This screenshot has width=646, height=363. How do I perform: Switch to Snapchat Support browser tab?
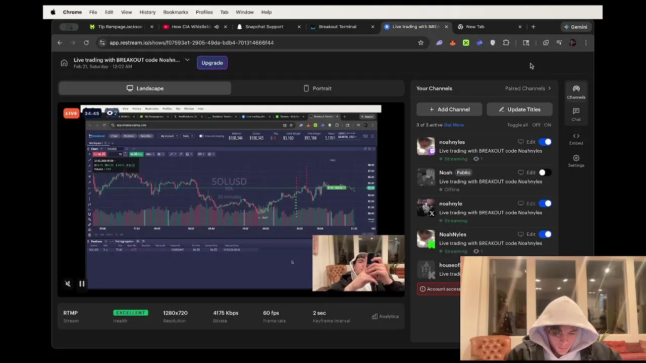264,27
